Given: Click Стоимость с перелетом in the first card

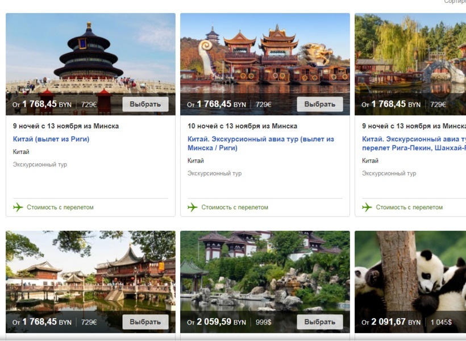Looking at the screenshot, I should [60, 207].
